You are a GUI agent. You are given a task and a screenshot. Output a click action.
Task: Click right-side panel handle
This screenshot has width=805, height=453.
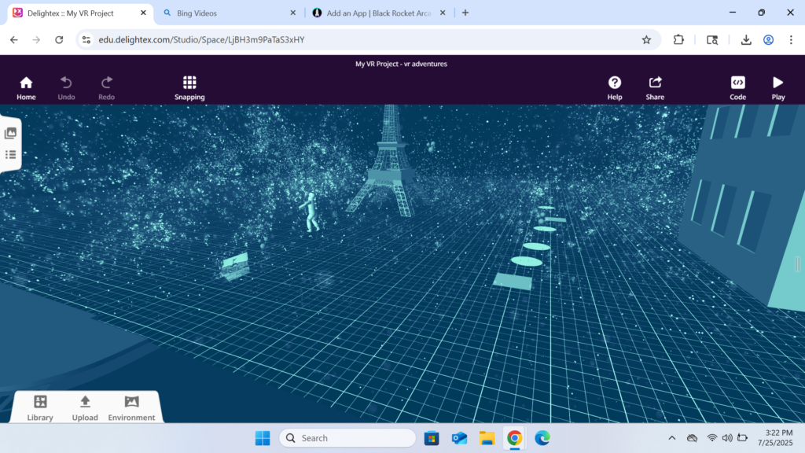[797, 264]
